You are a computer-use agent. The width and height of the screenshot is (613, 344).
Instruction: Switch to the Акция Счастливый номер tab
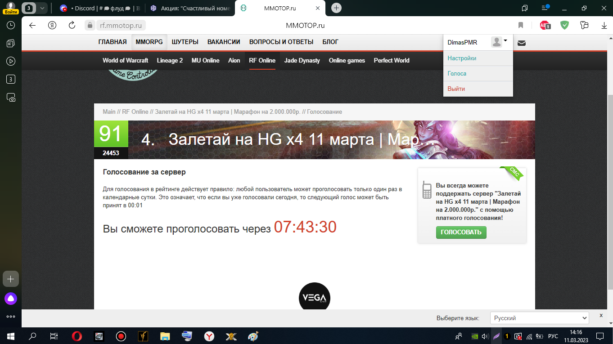coord(189,8)
